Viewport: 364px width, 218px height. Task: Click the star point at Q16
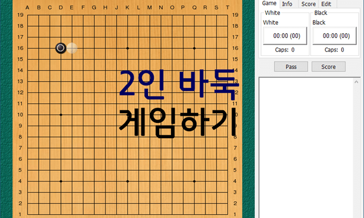tap(195, 48)
